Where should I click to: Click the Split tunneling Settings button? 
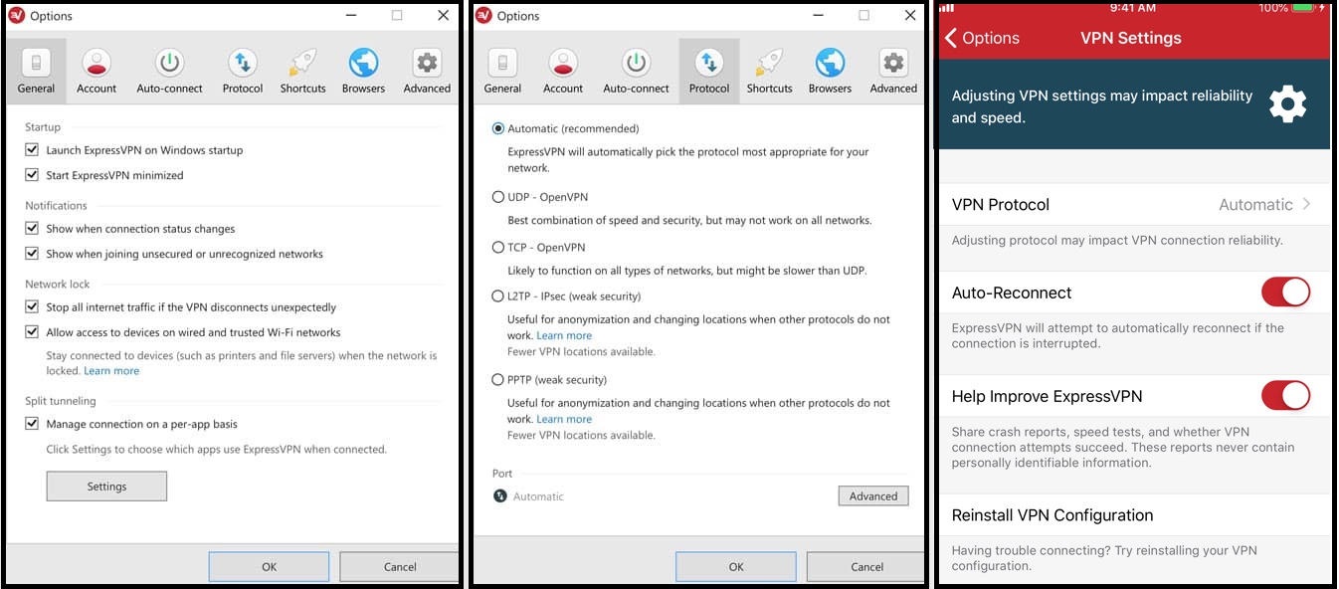[106, 487]
